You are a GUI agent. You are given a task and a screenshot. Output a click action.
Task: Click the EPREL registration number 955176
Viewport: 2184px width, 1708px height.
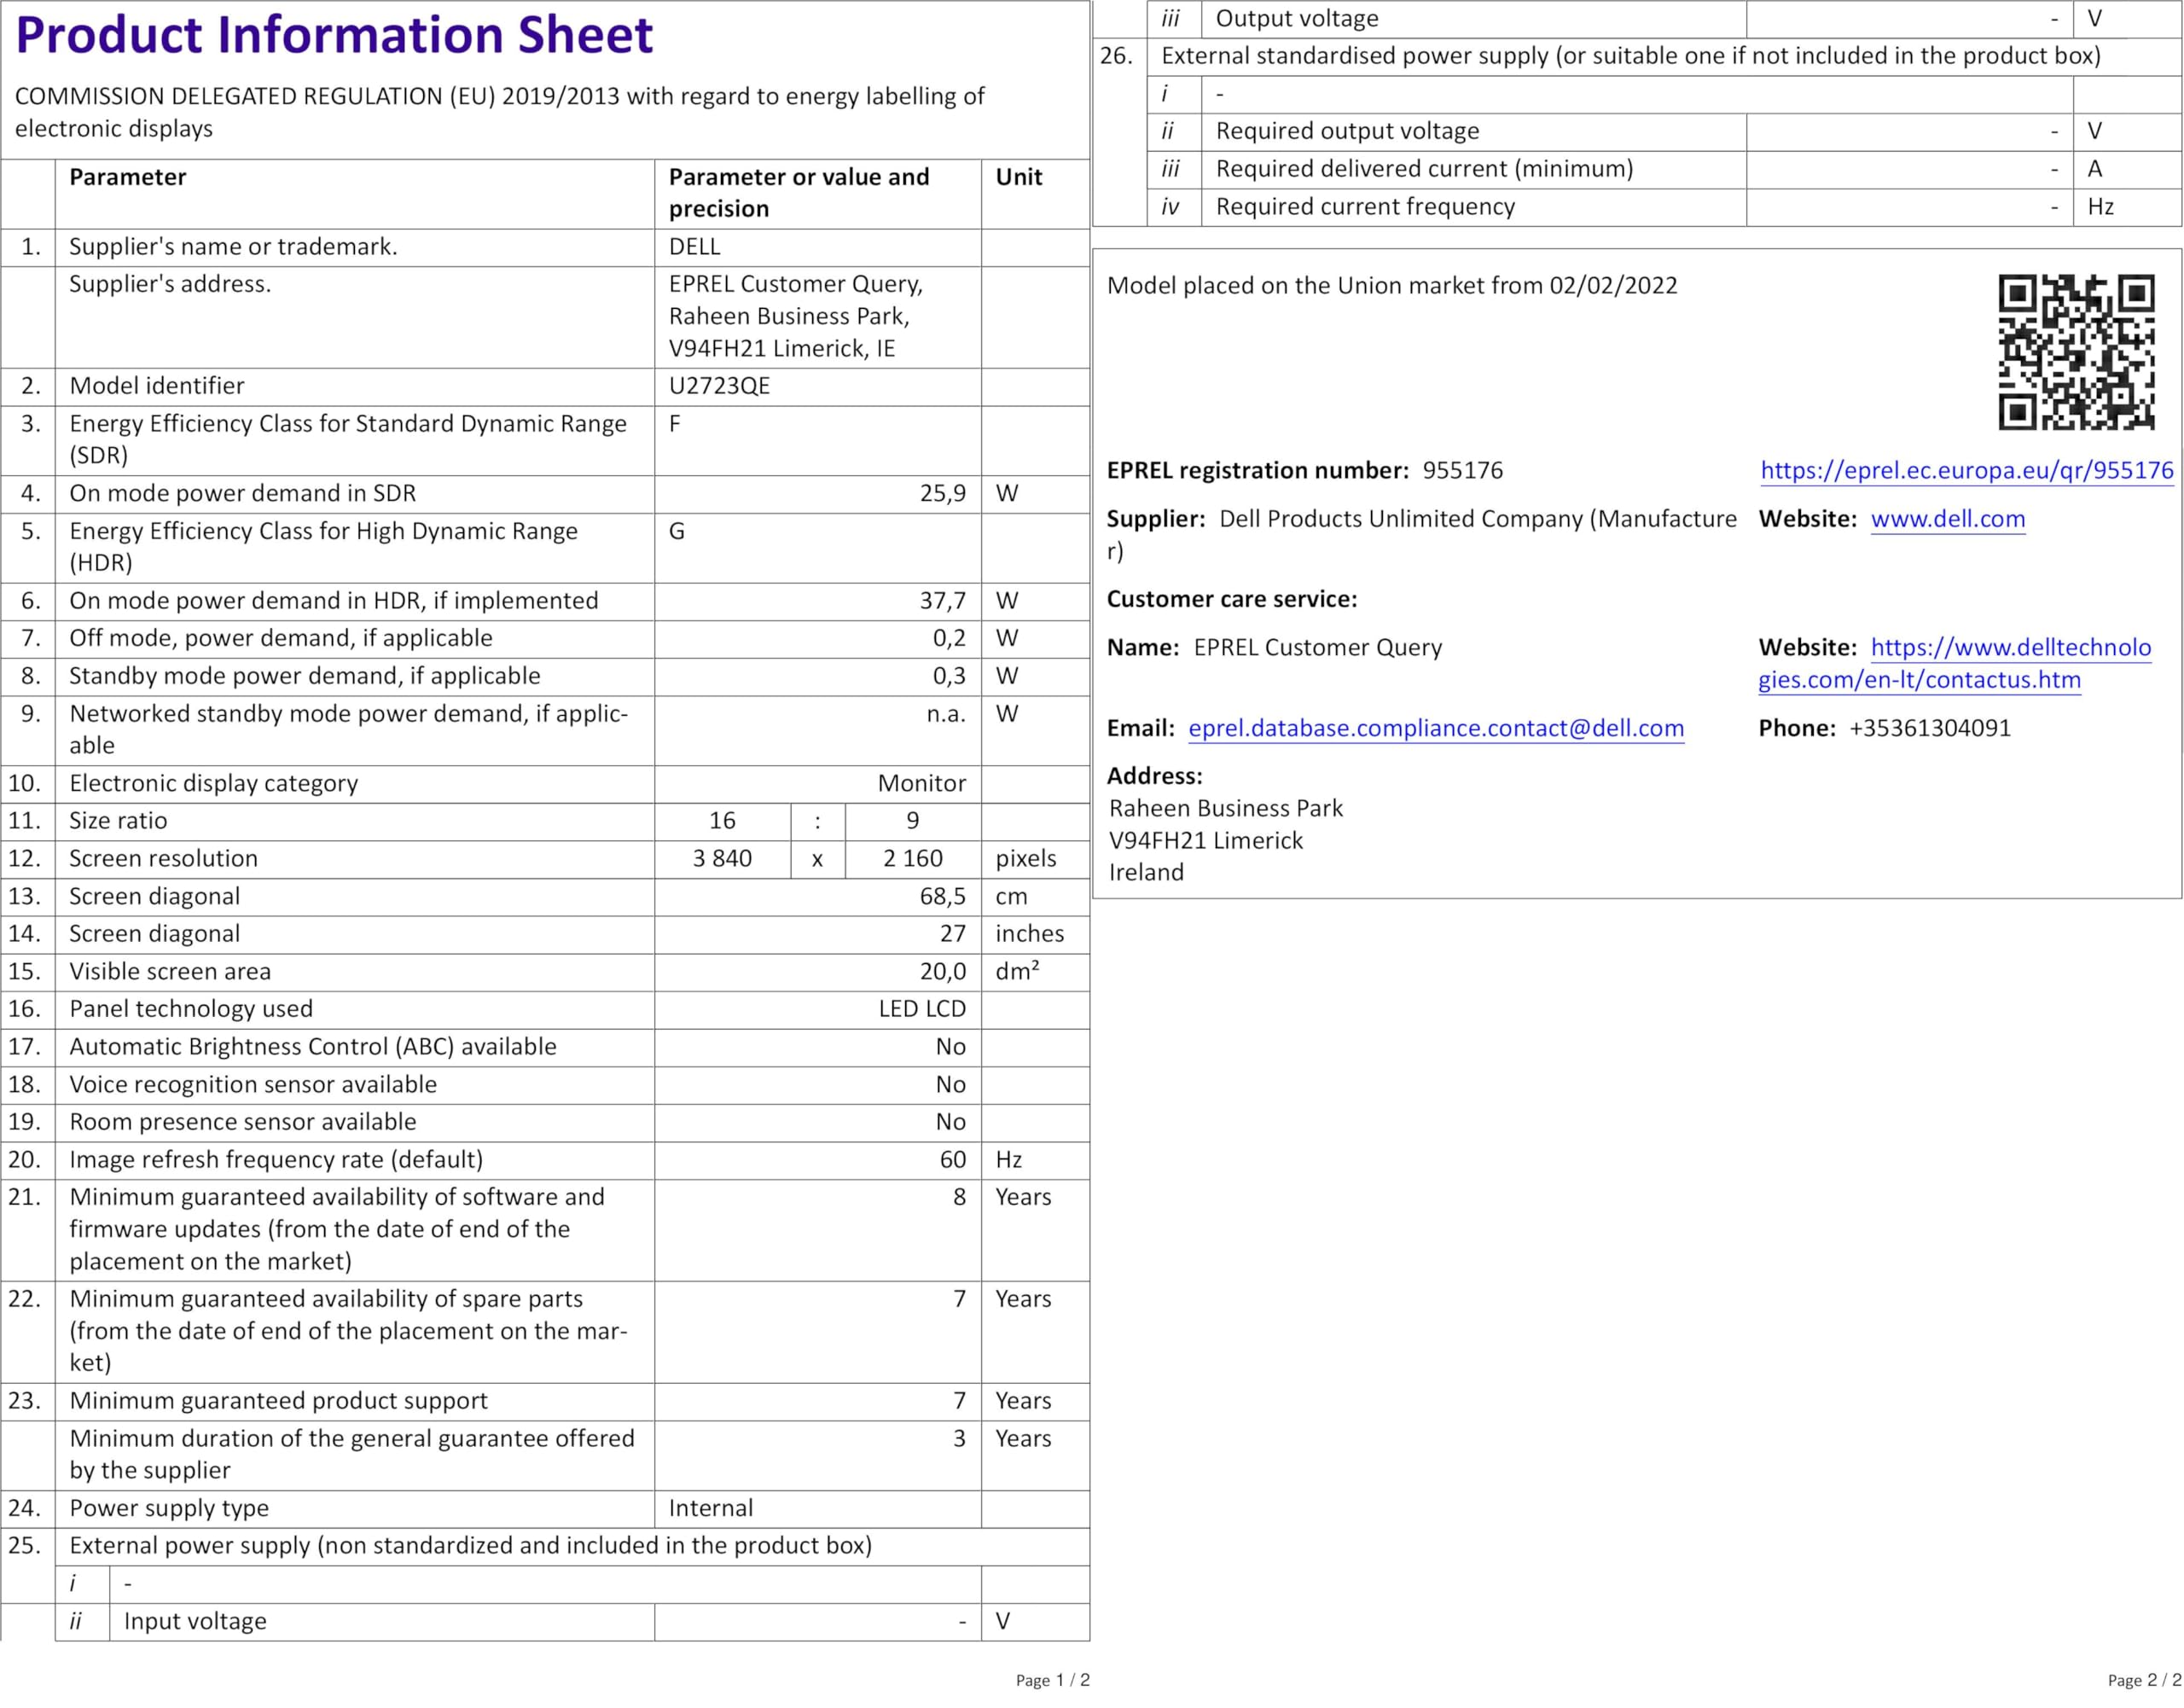click(1462, 470)
